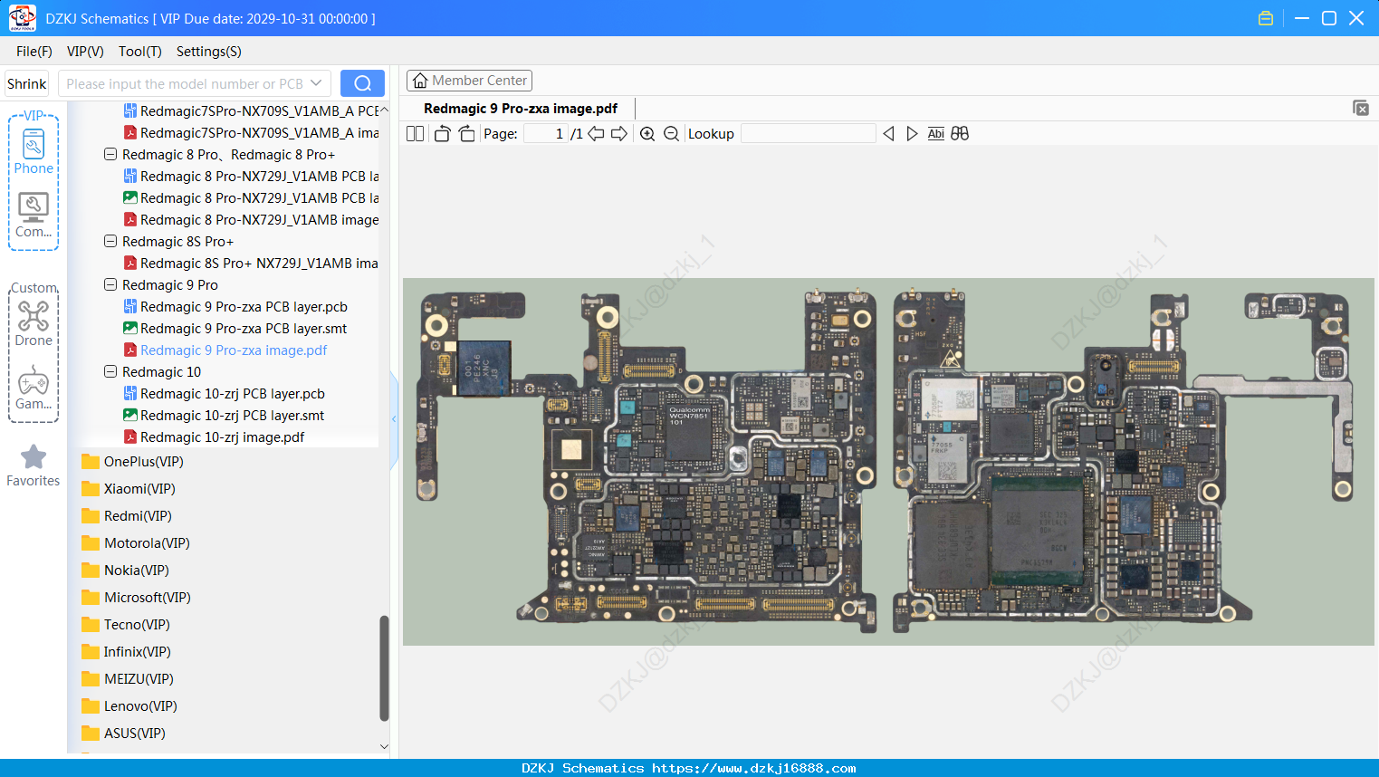Image resolution: width=1379 pixels, height=777 pixels.
Task: Open the File(F) menu
Action: (34, 52)
